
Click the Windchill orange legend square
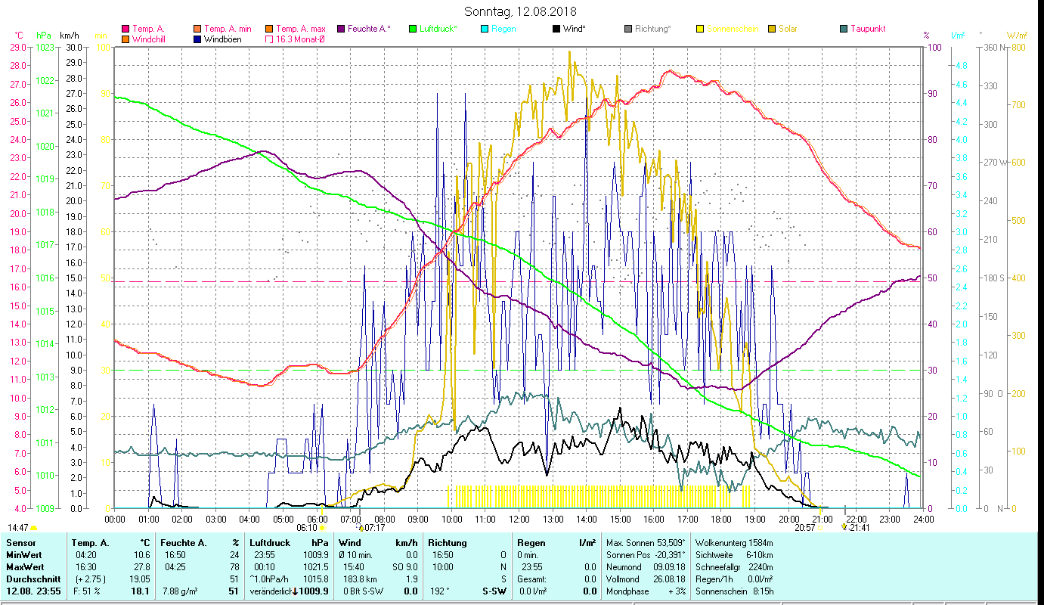[125, 39]
